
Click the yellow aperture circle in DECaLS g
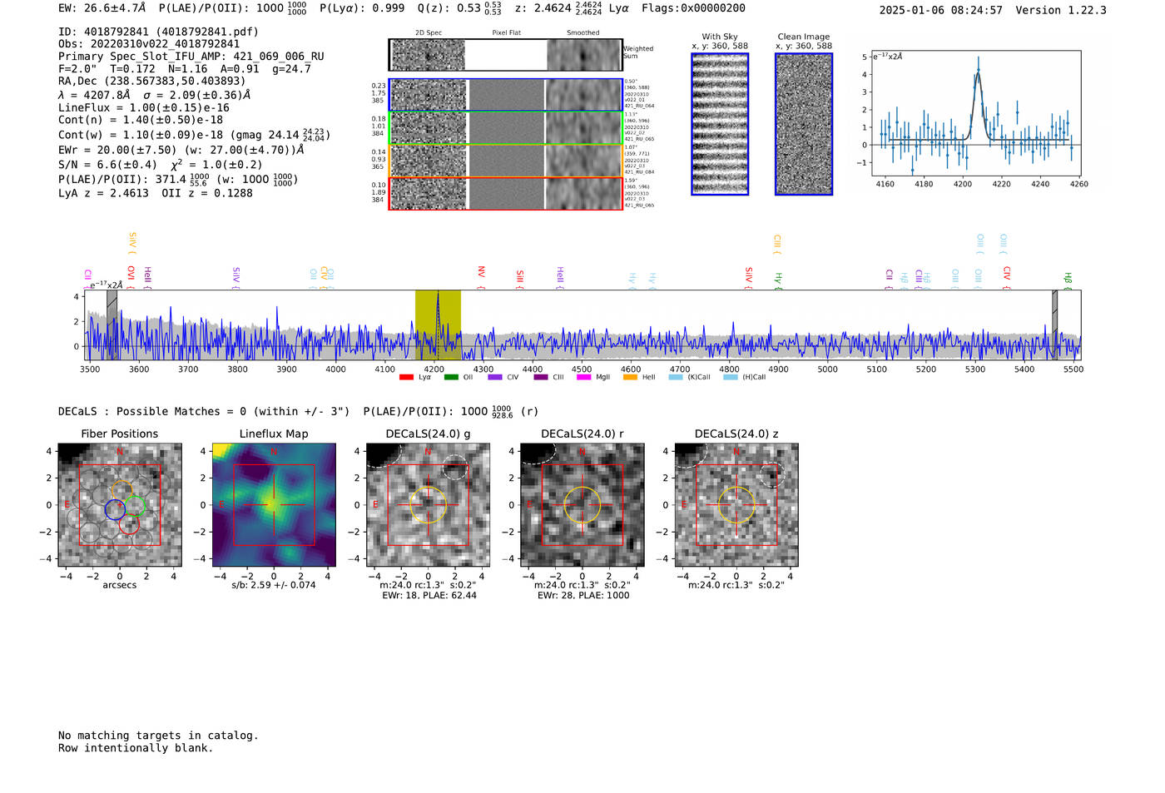pyautogui.click(x=429, y=505)
